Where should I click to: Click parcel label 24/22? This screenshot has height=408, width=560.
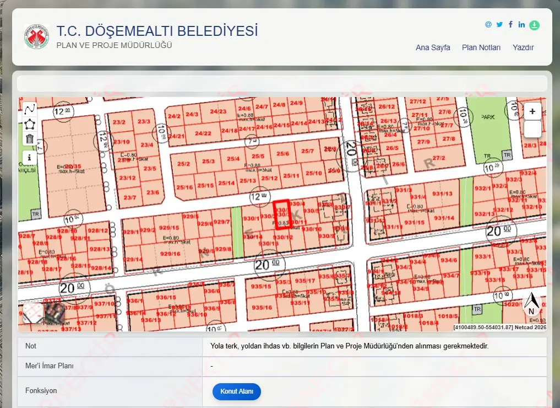coord(203,133)
